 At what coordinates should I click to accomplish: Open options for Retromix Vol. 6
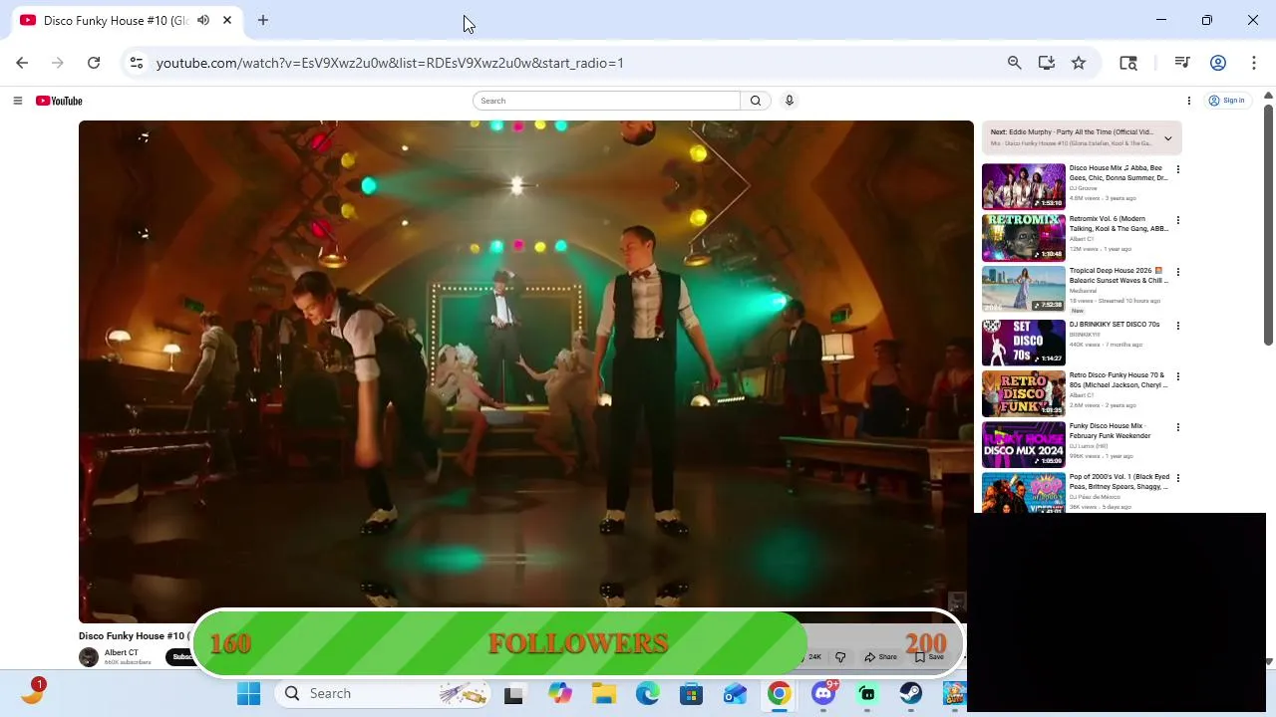tap(1177, 220)
